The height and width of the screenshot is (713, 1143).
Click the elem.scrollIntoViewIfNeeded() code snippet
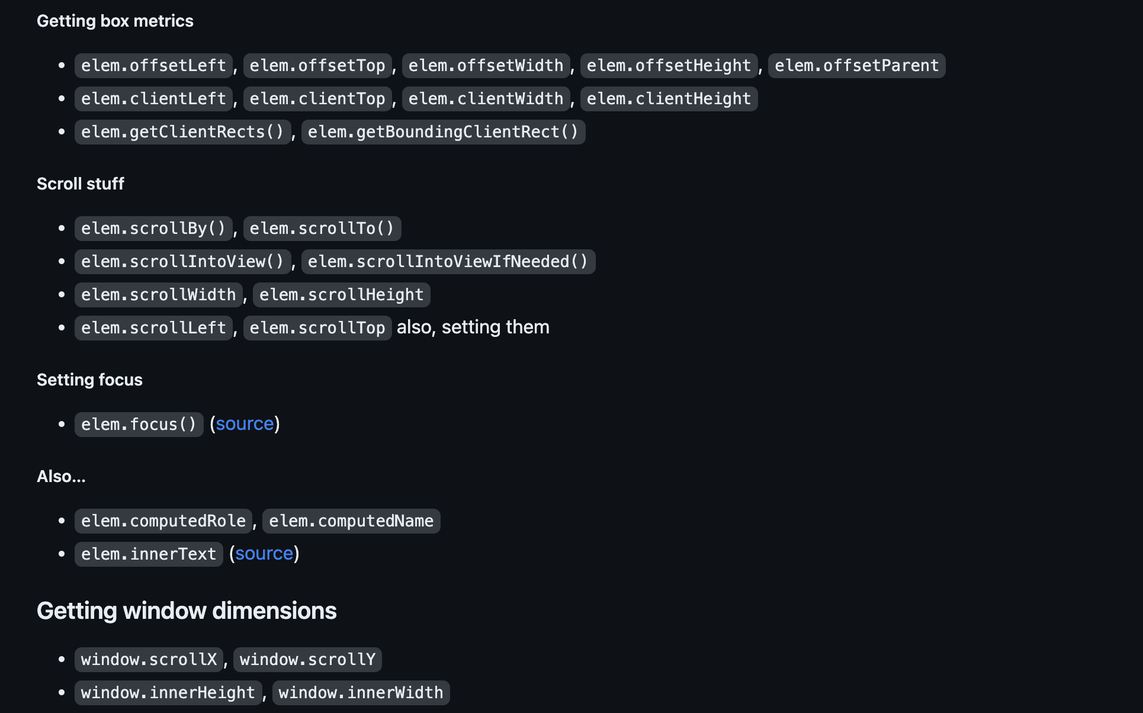pyautogui.click(x=448, y=262)
